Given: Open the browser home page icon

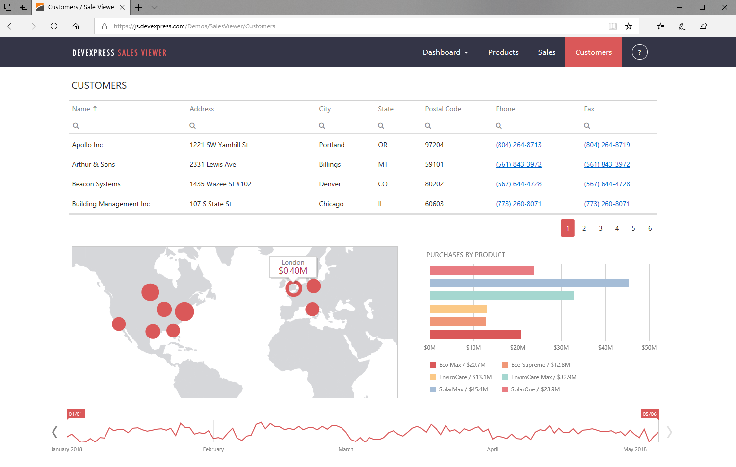Looking at the screenshot, I should point(76,26).
